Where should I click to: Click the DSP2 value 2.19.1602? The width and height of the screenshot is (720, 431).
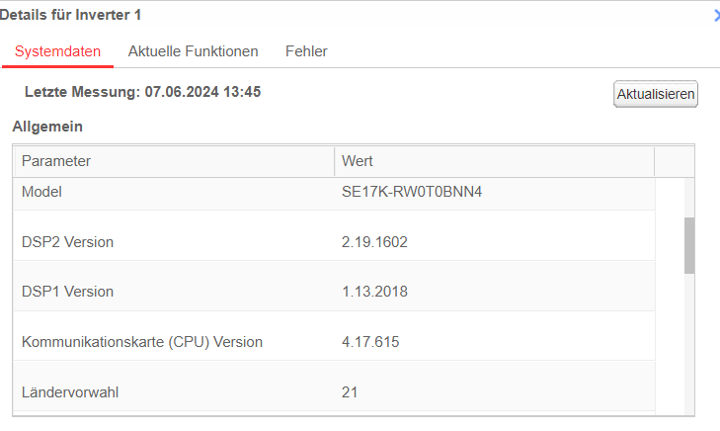[374, 242]
